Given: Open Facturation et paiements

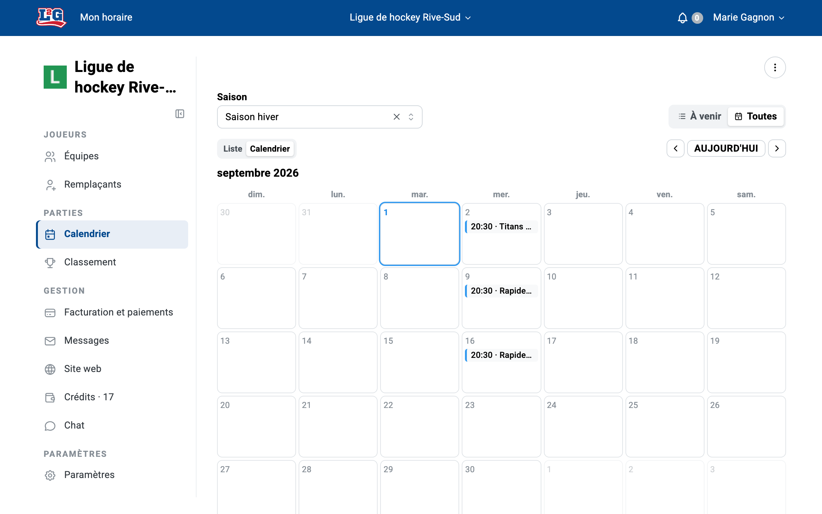Looking at the screenshot, I should (x=112, y=312).
